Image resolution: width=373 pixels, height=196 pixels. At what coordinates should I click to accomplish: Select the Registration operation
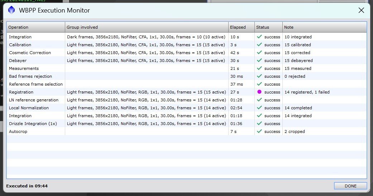coord(21,92)
